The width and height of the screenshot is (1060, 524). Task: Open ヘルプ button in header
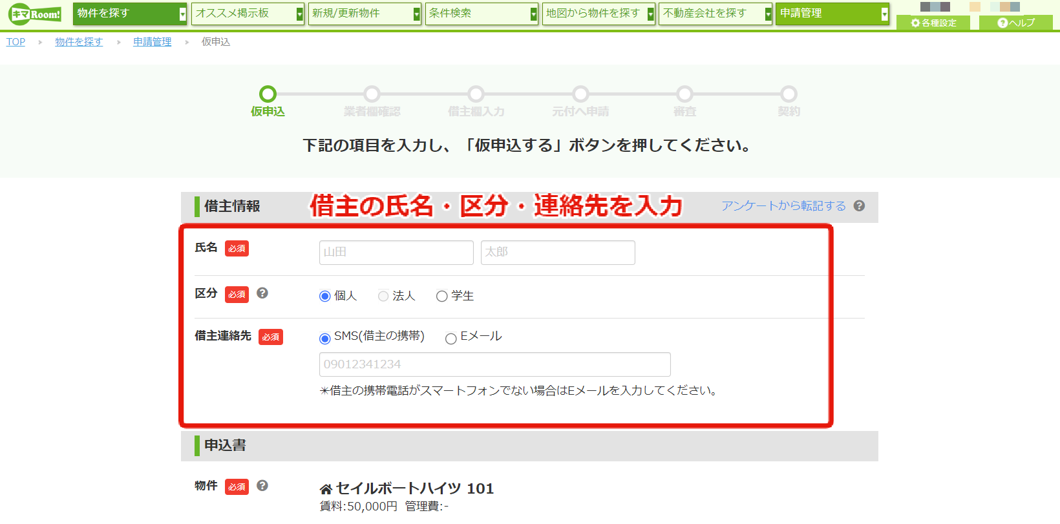point(1016,23)
